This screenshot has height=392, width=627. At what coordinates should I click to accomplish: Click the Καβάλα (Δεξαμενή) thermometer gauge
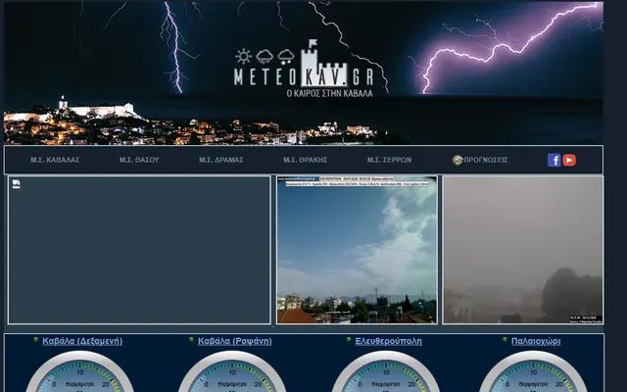click(80, 372)
